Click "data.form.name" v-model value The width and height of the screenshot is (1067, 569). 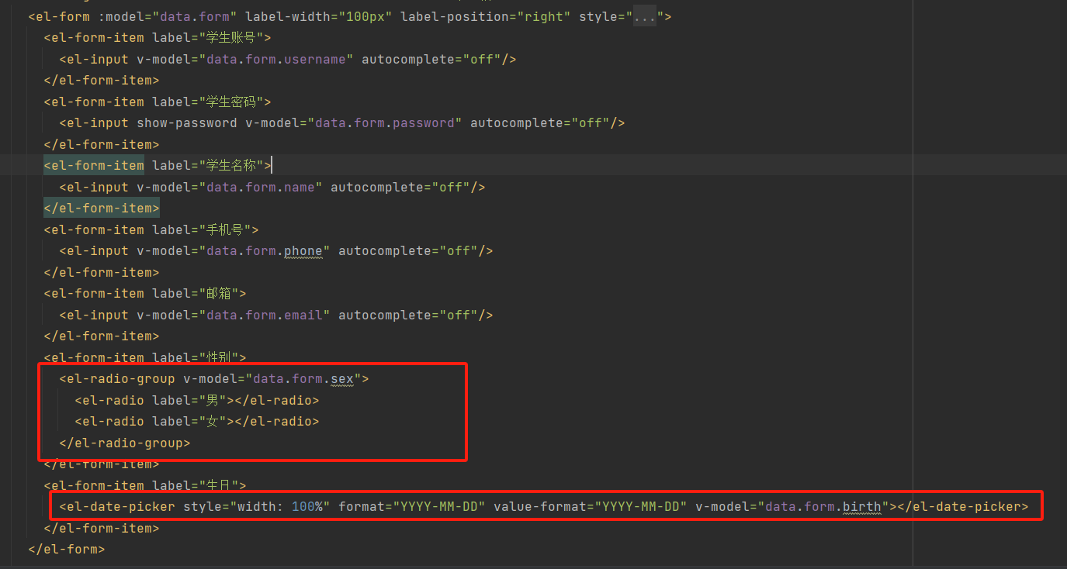coord(261,187)
